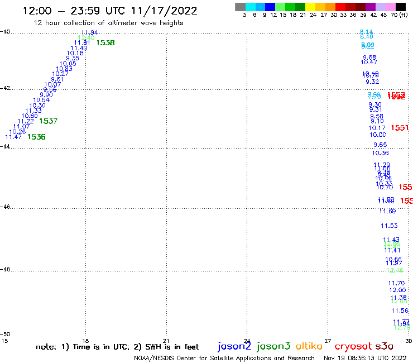Click the wave height value 11.94
Image resolution: width=413 pixels, height=363 pixels.
[89, 32]
